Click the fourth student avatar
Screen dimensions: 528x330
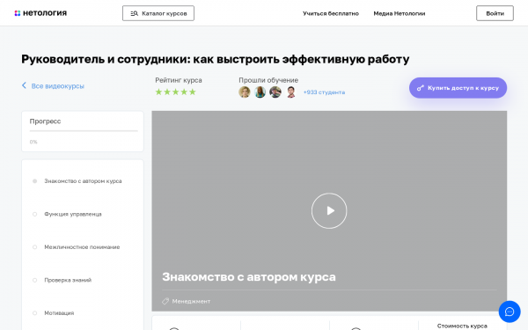(291, 92)
